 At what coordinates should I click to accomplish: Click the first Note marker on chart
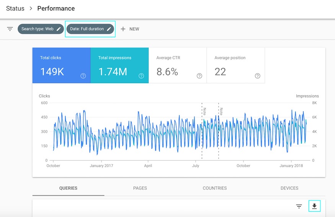point(204,111)
